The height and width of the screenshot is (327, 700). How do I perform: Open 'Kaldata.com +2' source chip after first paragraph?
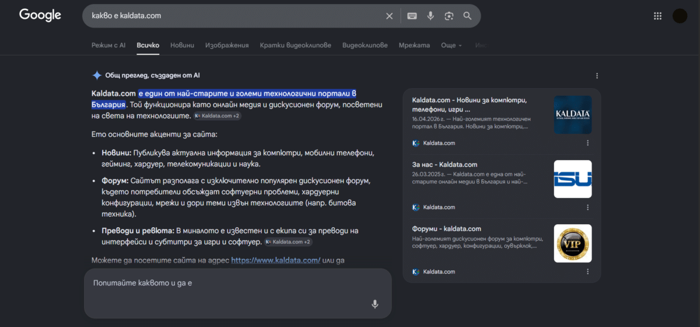[x=217, y=116]
